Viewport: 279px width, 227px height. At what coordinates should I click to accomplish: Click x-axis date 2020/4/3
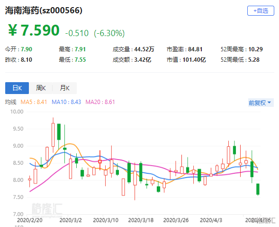click(x=211, y=220)
